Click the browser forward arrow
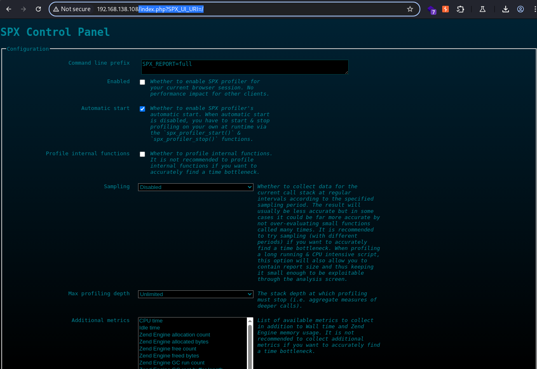 pyautogui.click(x=23, y=9)
